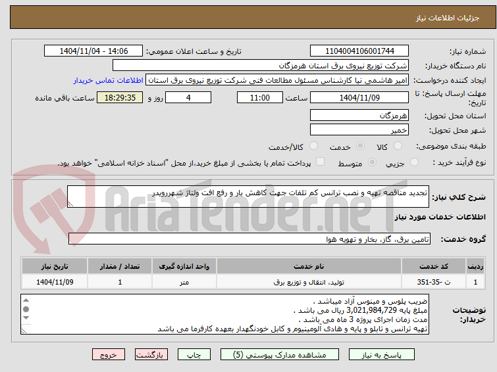Click table date cell 1404/11/09
Image resolution: width=497 pixels, height=372 pixels.
point(55,282)
